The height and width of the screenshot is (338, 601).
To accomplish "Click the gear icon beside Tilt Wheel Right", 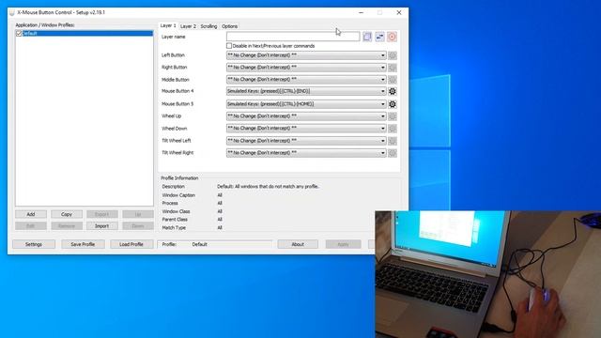I will click(x=393, y=153).
